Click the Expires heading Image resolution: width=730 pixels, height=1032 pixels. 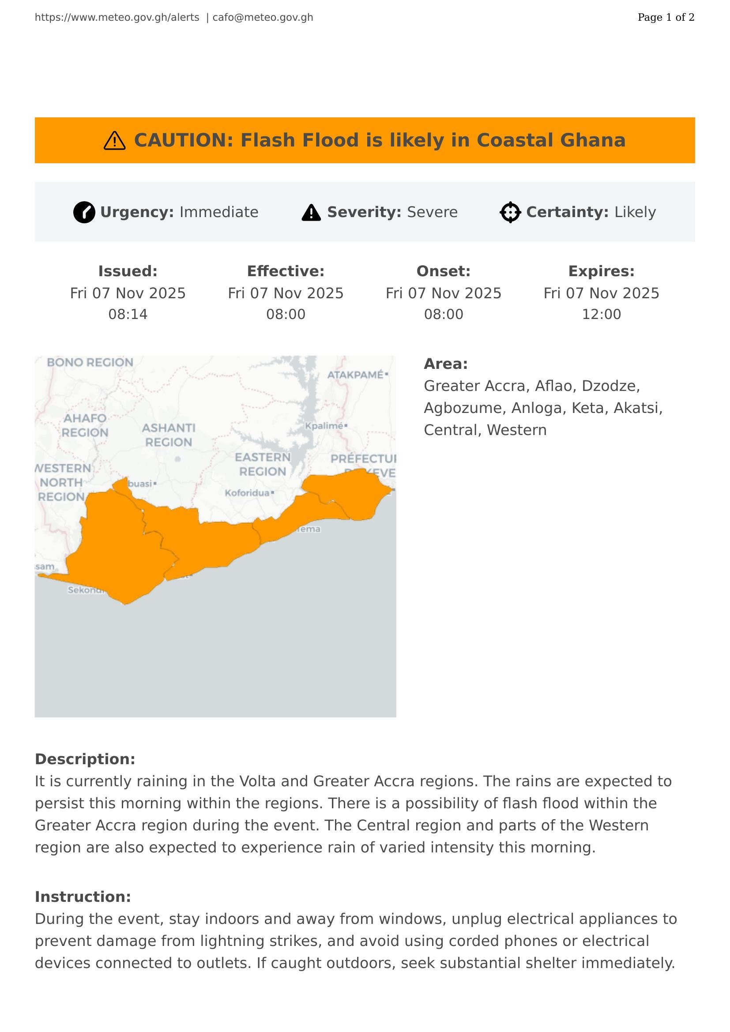[x=601, y=271]
